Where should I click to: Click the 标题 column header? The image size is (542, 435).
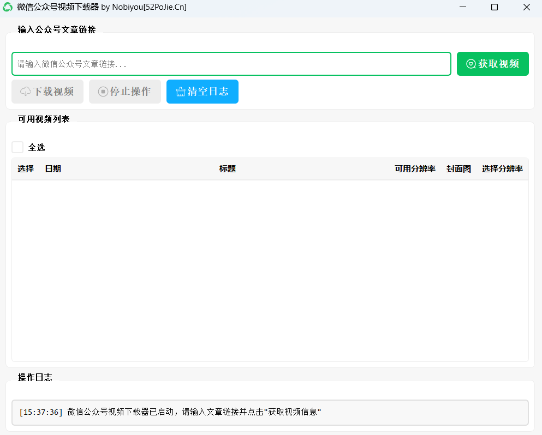[x=228, y=169]
